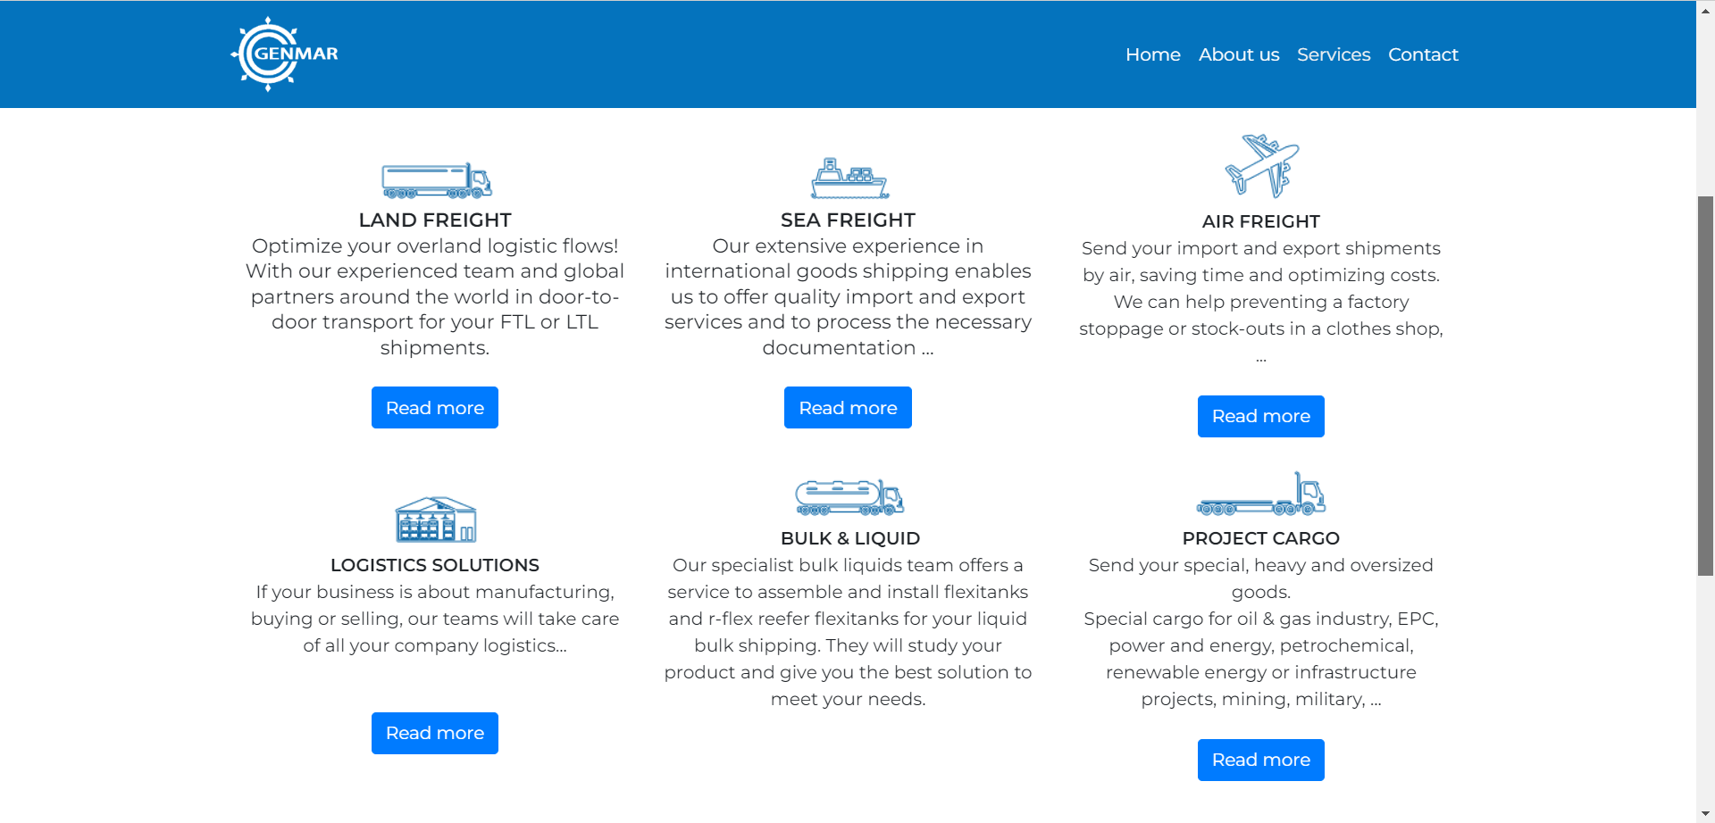The width and height of the screenshot is (1715, 823).
Task: Read more about Land Freight
Action: point(435,408)
